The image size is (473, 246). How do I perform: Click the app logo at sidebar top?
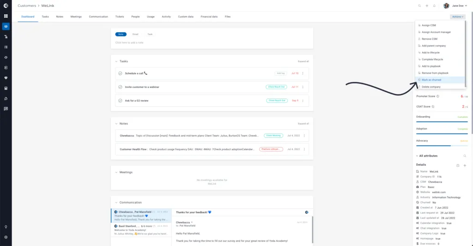point(6,6)
